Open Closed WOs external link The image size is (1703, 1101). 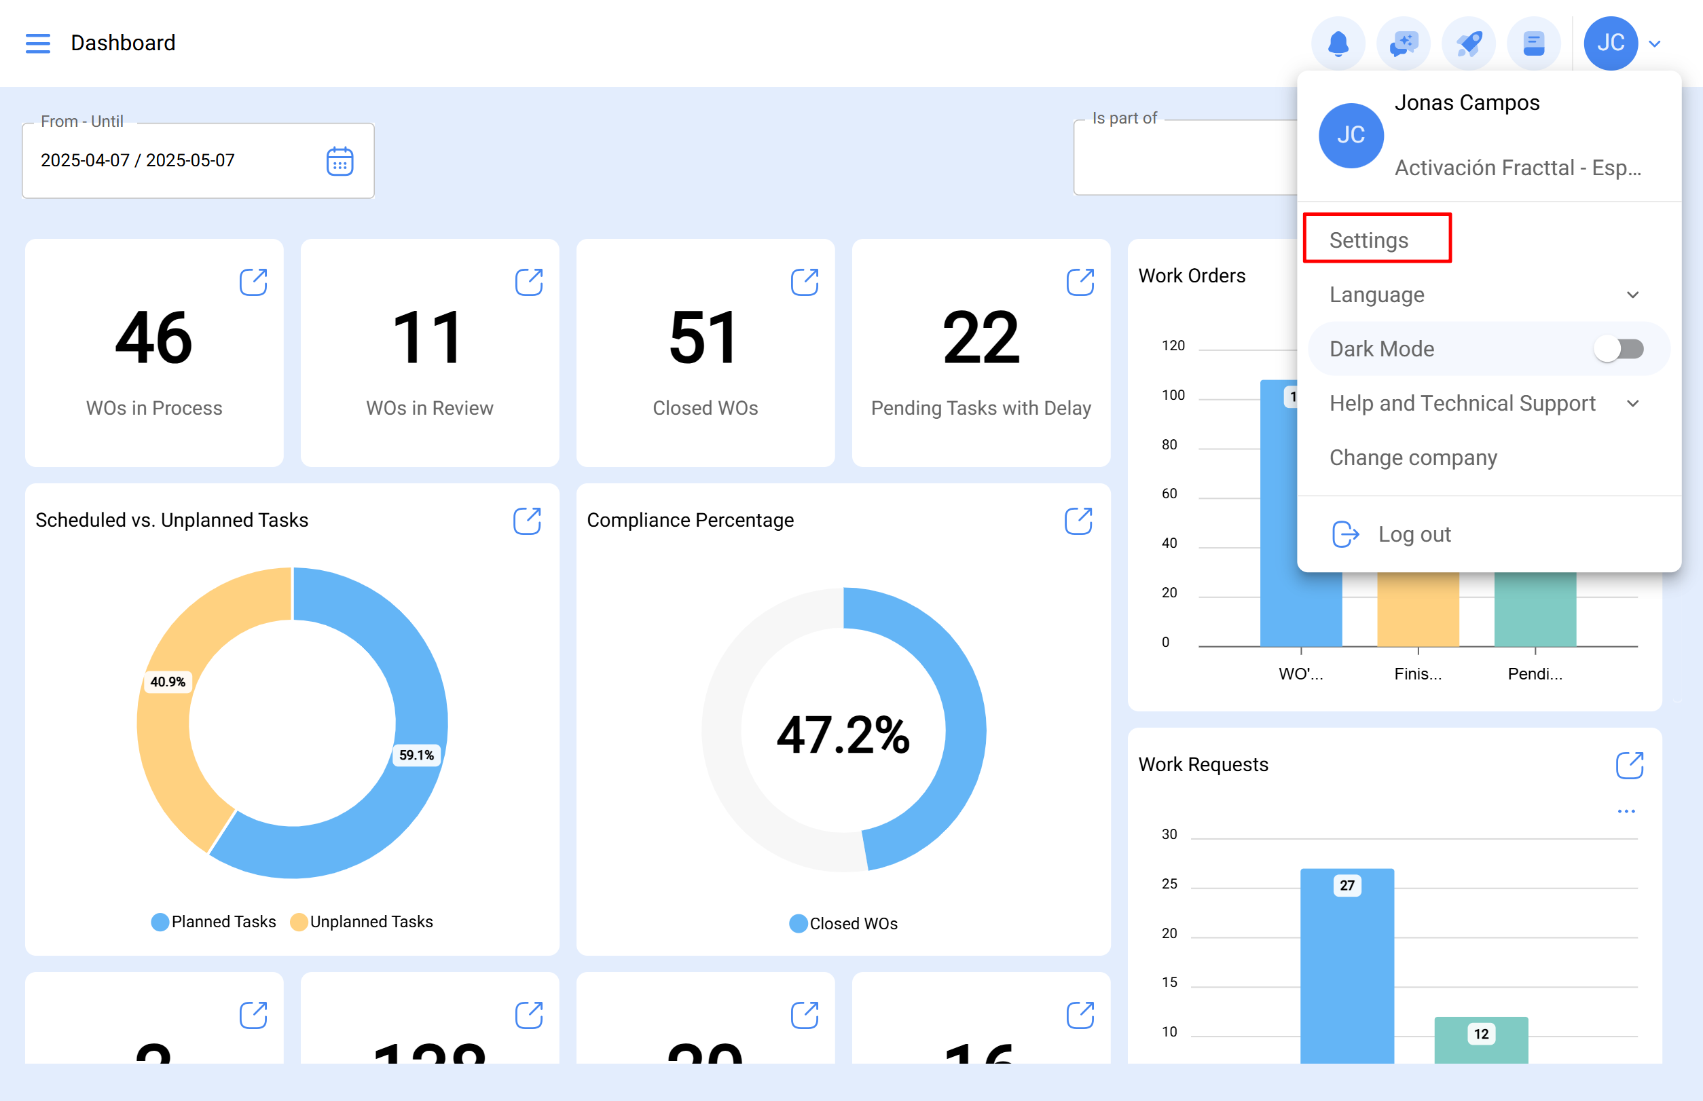[805, 282]
